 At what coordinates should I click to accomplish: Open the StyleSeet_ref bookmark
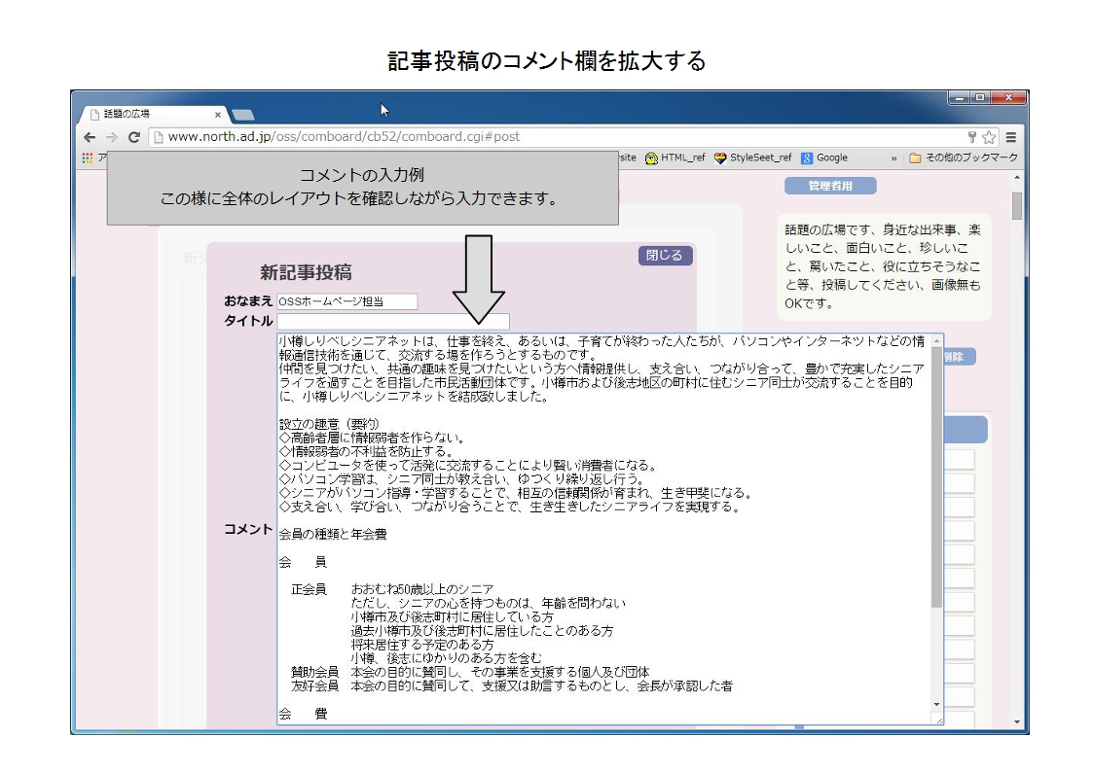(x=752, y=158)
